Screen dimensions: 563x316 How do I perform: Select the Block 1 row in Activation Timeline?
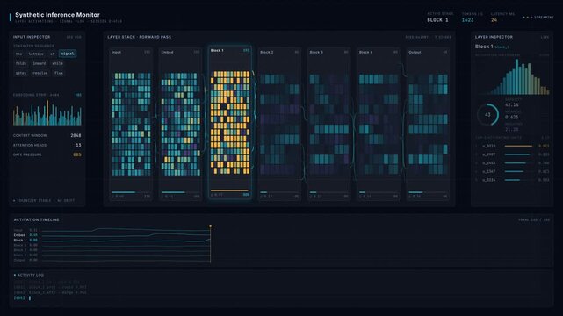pos(112,240)
